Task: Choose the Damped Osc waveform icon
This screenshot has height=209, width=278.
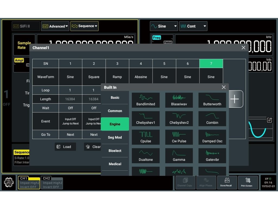Action: click(212, 137)
